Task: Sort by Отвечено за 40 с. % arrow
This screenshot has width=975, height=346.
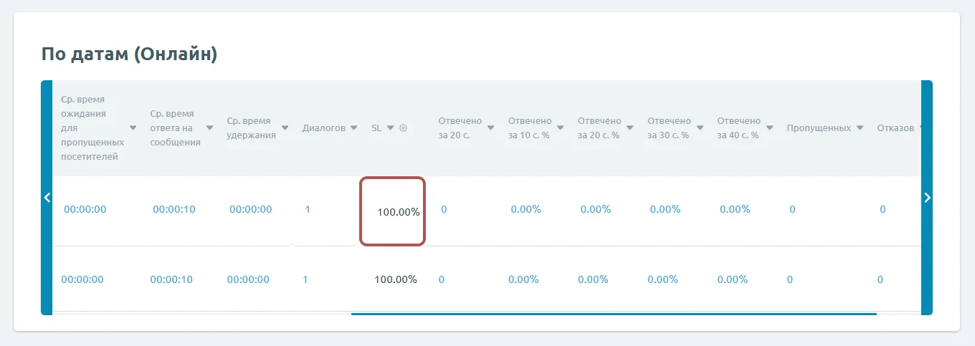Action: click(x=769, y=128)
